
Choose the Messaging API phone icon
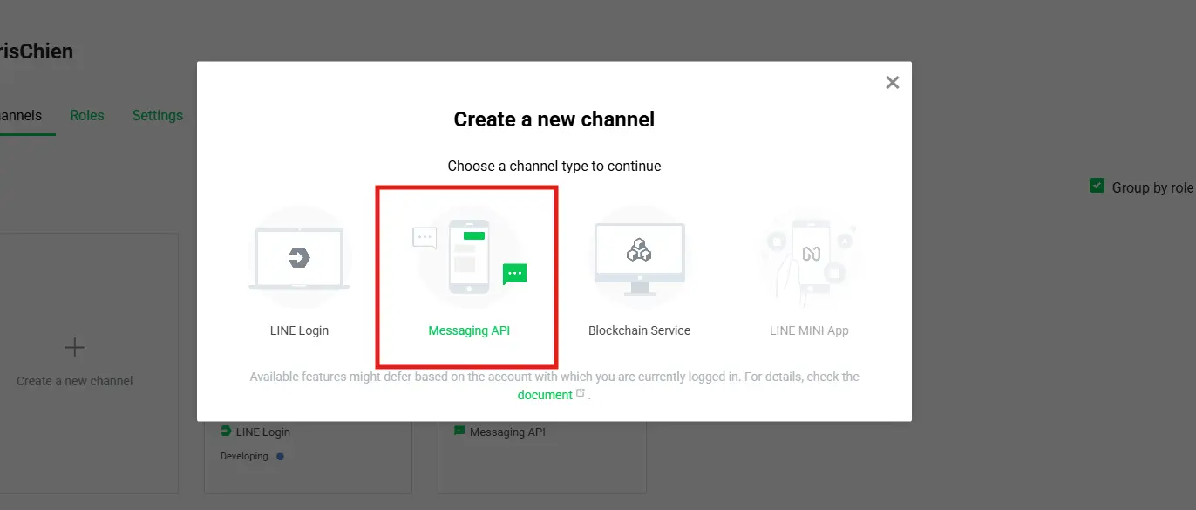coord(469,256)
